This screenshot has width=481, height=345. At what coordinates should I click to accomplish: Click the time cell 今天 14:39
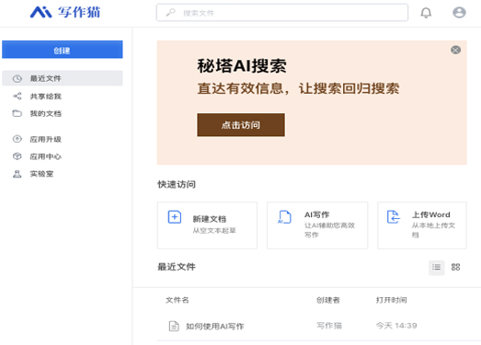click(x=396, y=326)
